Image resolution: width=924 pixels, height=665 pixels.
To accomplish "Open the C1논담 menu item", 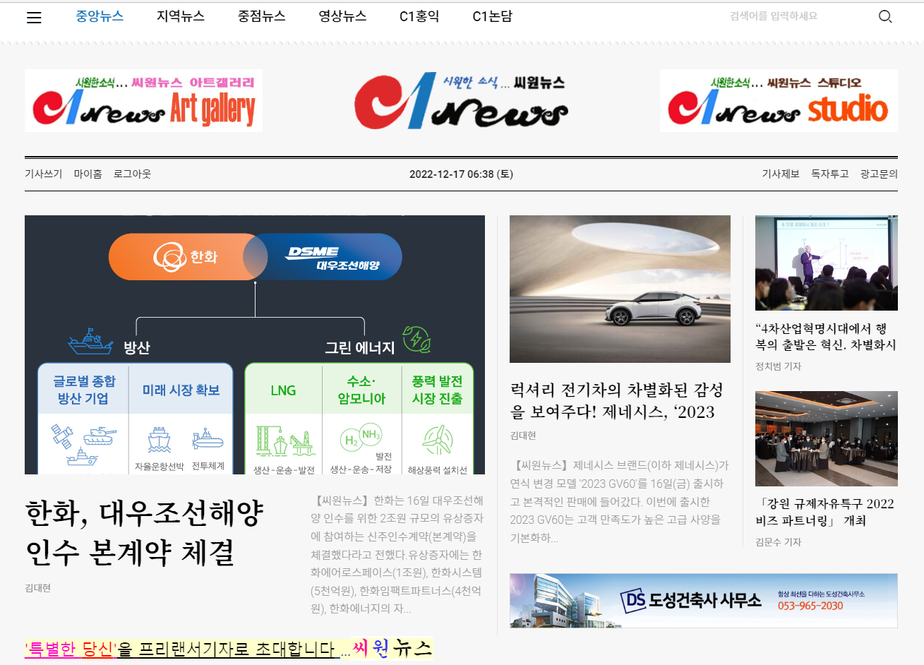I will pyautogui.click(x=493, y=16).
